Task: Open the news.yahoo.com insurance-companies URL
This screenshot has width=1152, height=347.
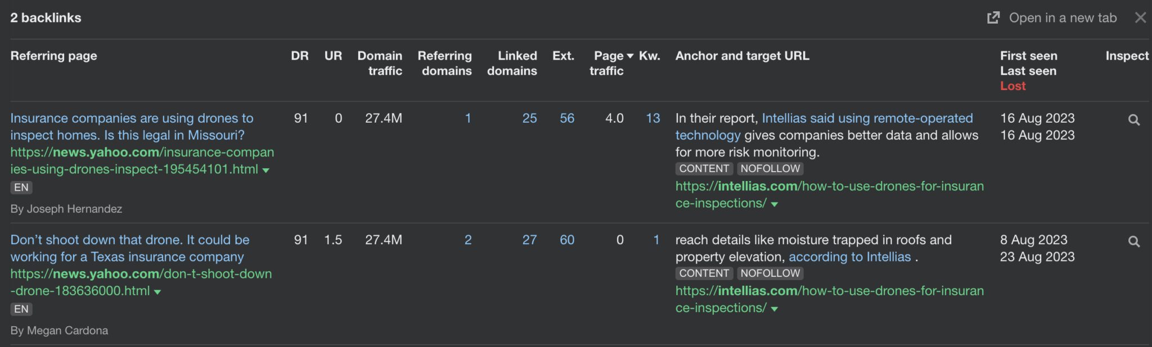Action: pos(142,161)
